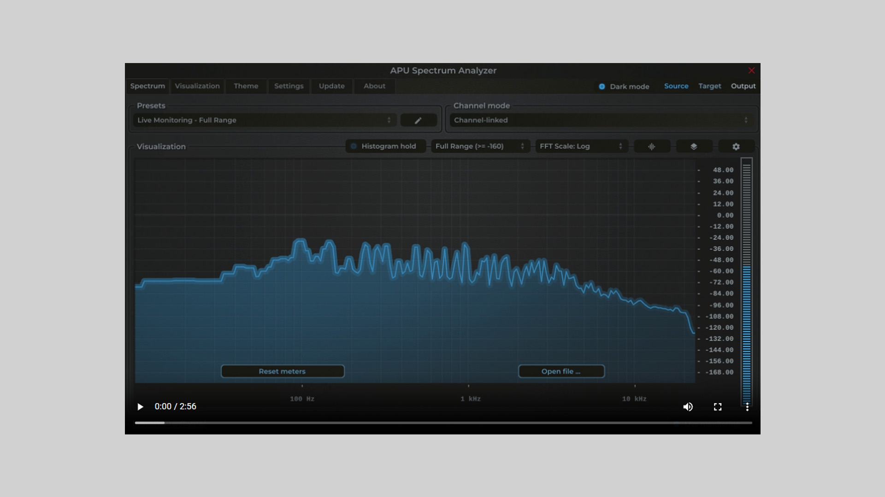This screenshot has width=885, height=497.
Task: Click the -168.00 scale value
Action: click(720, 372)
